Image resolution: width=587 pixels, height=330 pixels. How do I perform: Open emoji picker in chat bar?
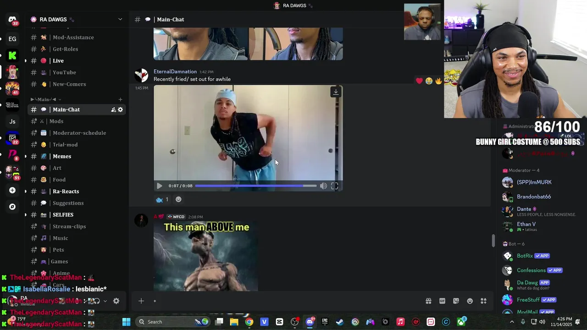(x=470, y=301)
